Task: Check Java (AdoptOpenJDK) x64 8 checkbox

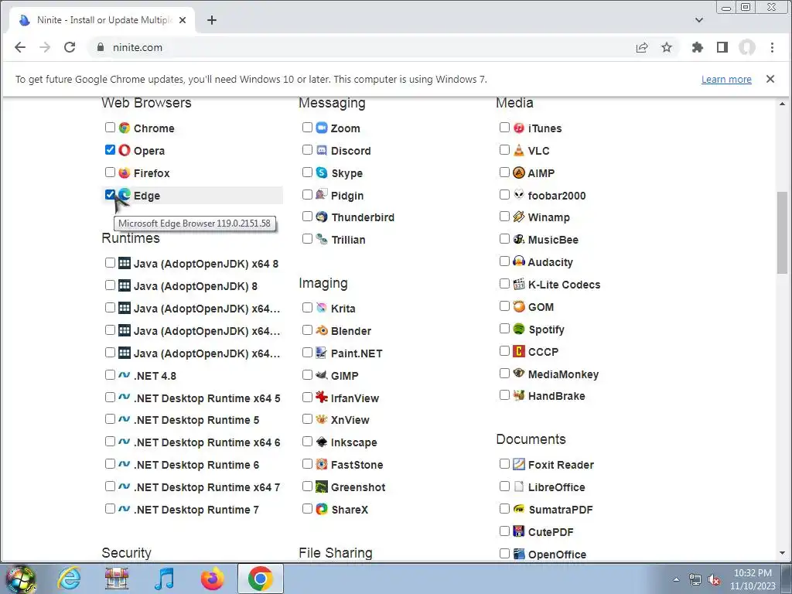Action: pyautogui.click(x=110, y=263)
